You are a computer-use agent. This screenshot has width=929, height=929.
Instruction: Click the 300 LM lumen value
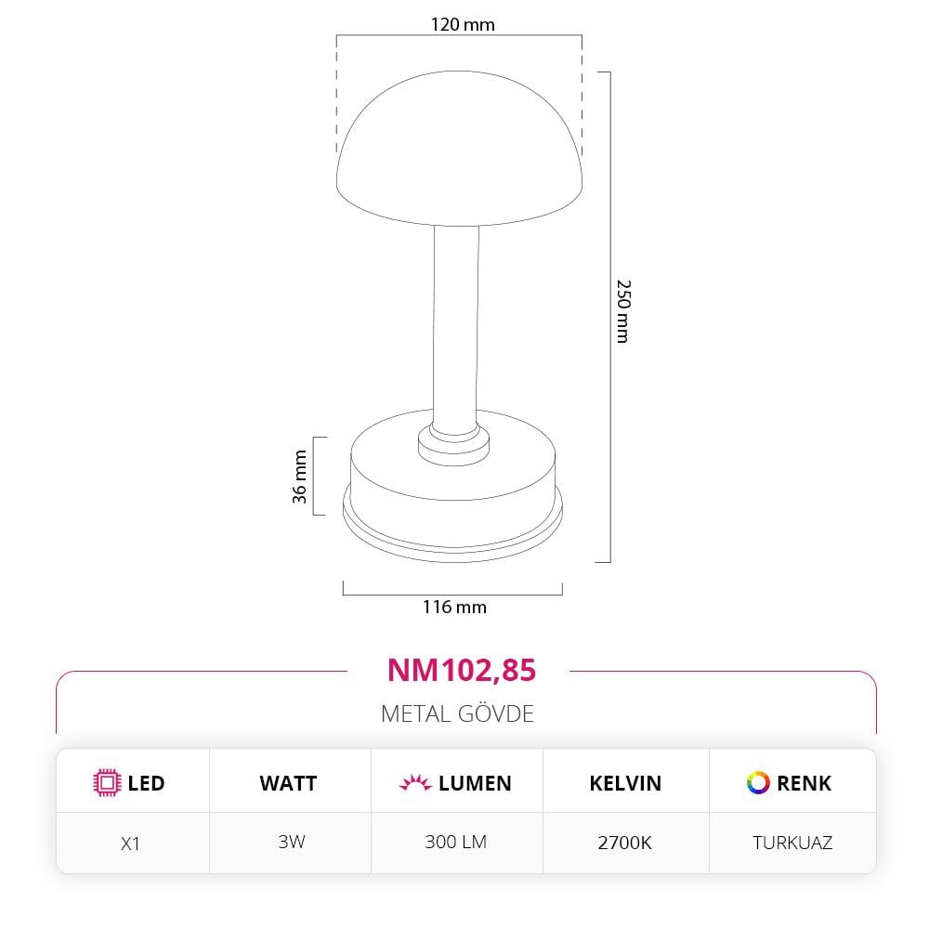(x=456, y=843)
